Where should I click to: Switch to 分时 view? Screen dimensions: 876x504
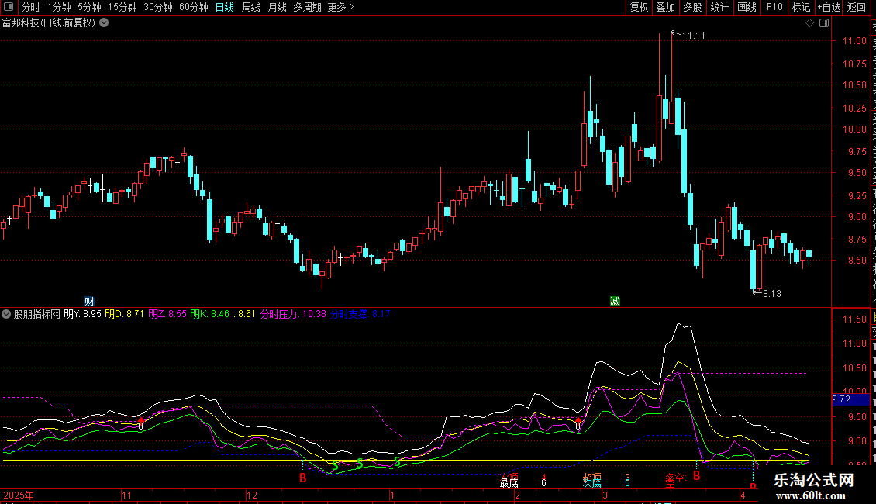point(31,7)
